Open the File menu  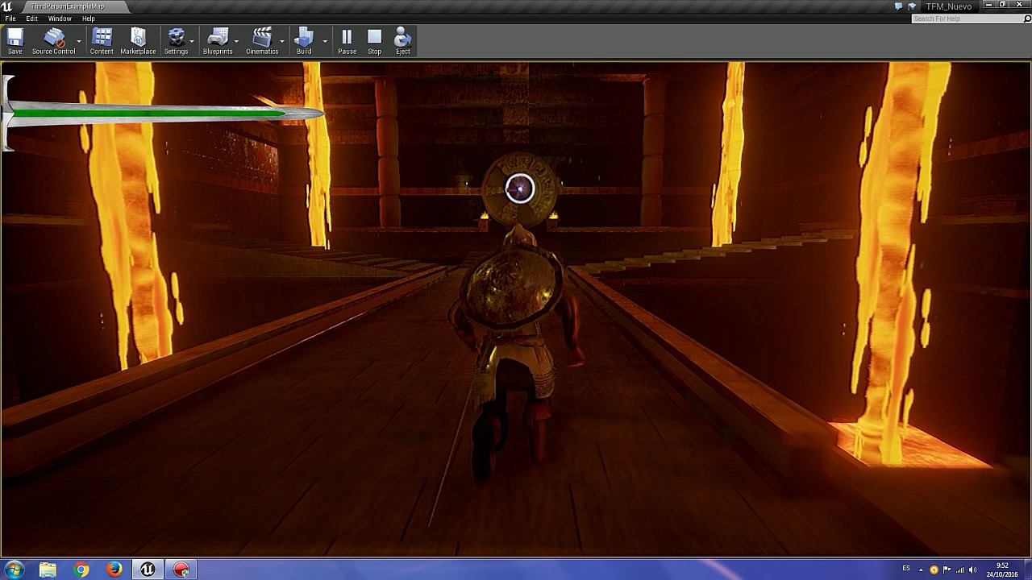[10, 19]
